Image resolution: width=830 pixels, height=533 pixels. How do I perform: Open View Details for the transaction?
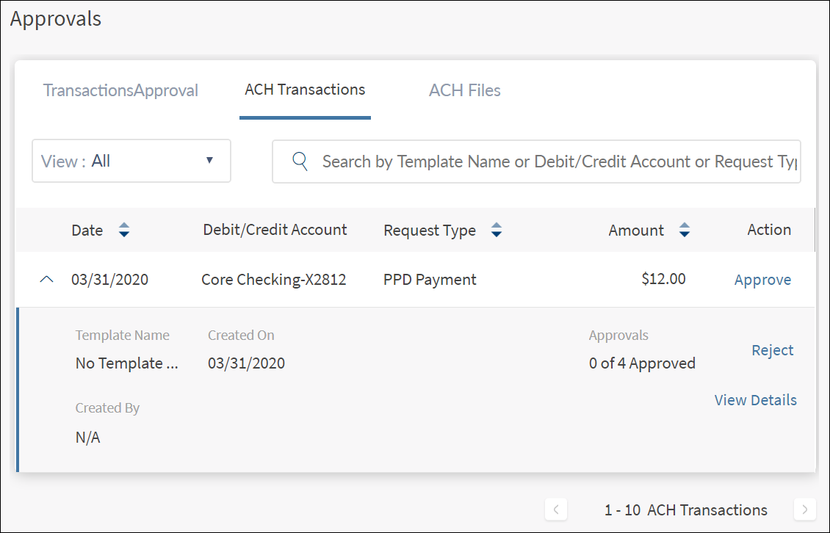click(x=755, y=400)
